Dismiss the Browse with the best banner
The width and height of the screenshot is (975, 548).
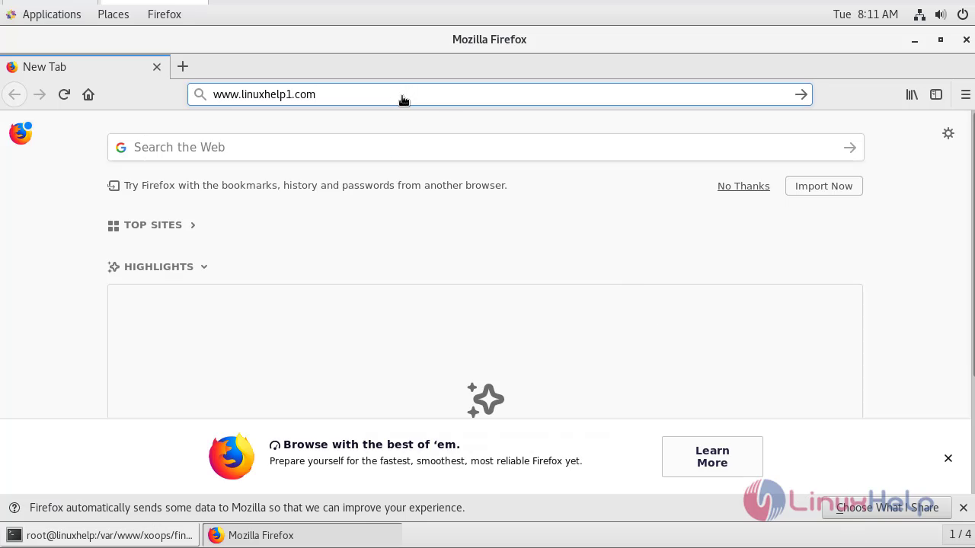[948, 458]
